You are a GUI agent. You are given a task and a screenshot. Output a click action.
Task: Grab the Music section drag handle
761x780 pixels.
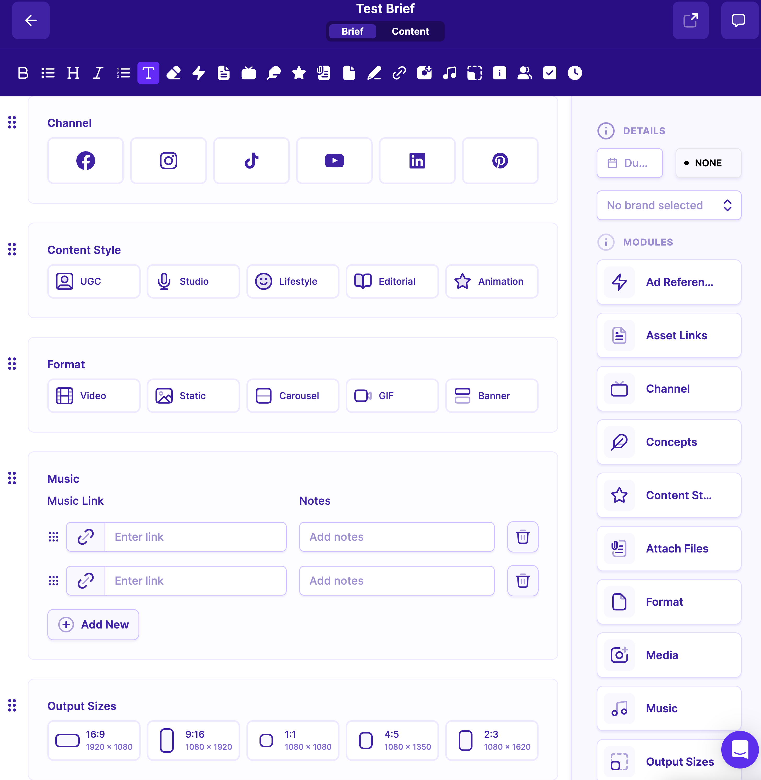[12, 478]
